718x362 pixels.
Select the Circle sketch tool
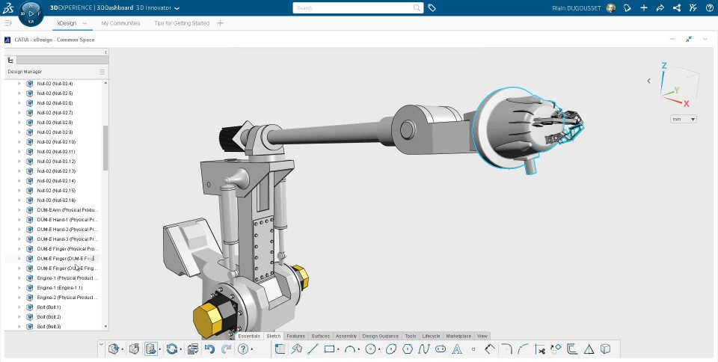point(370,349)
